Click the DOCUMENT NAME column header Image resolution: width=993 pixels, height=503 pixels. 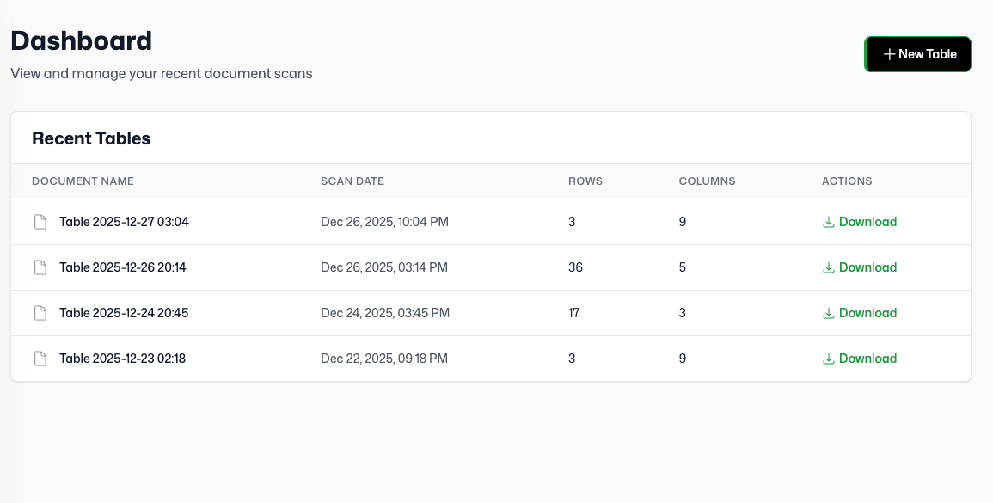83,181
